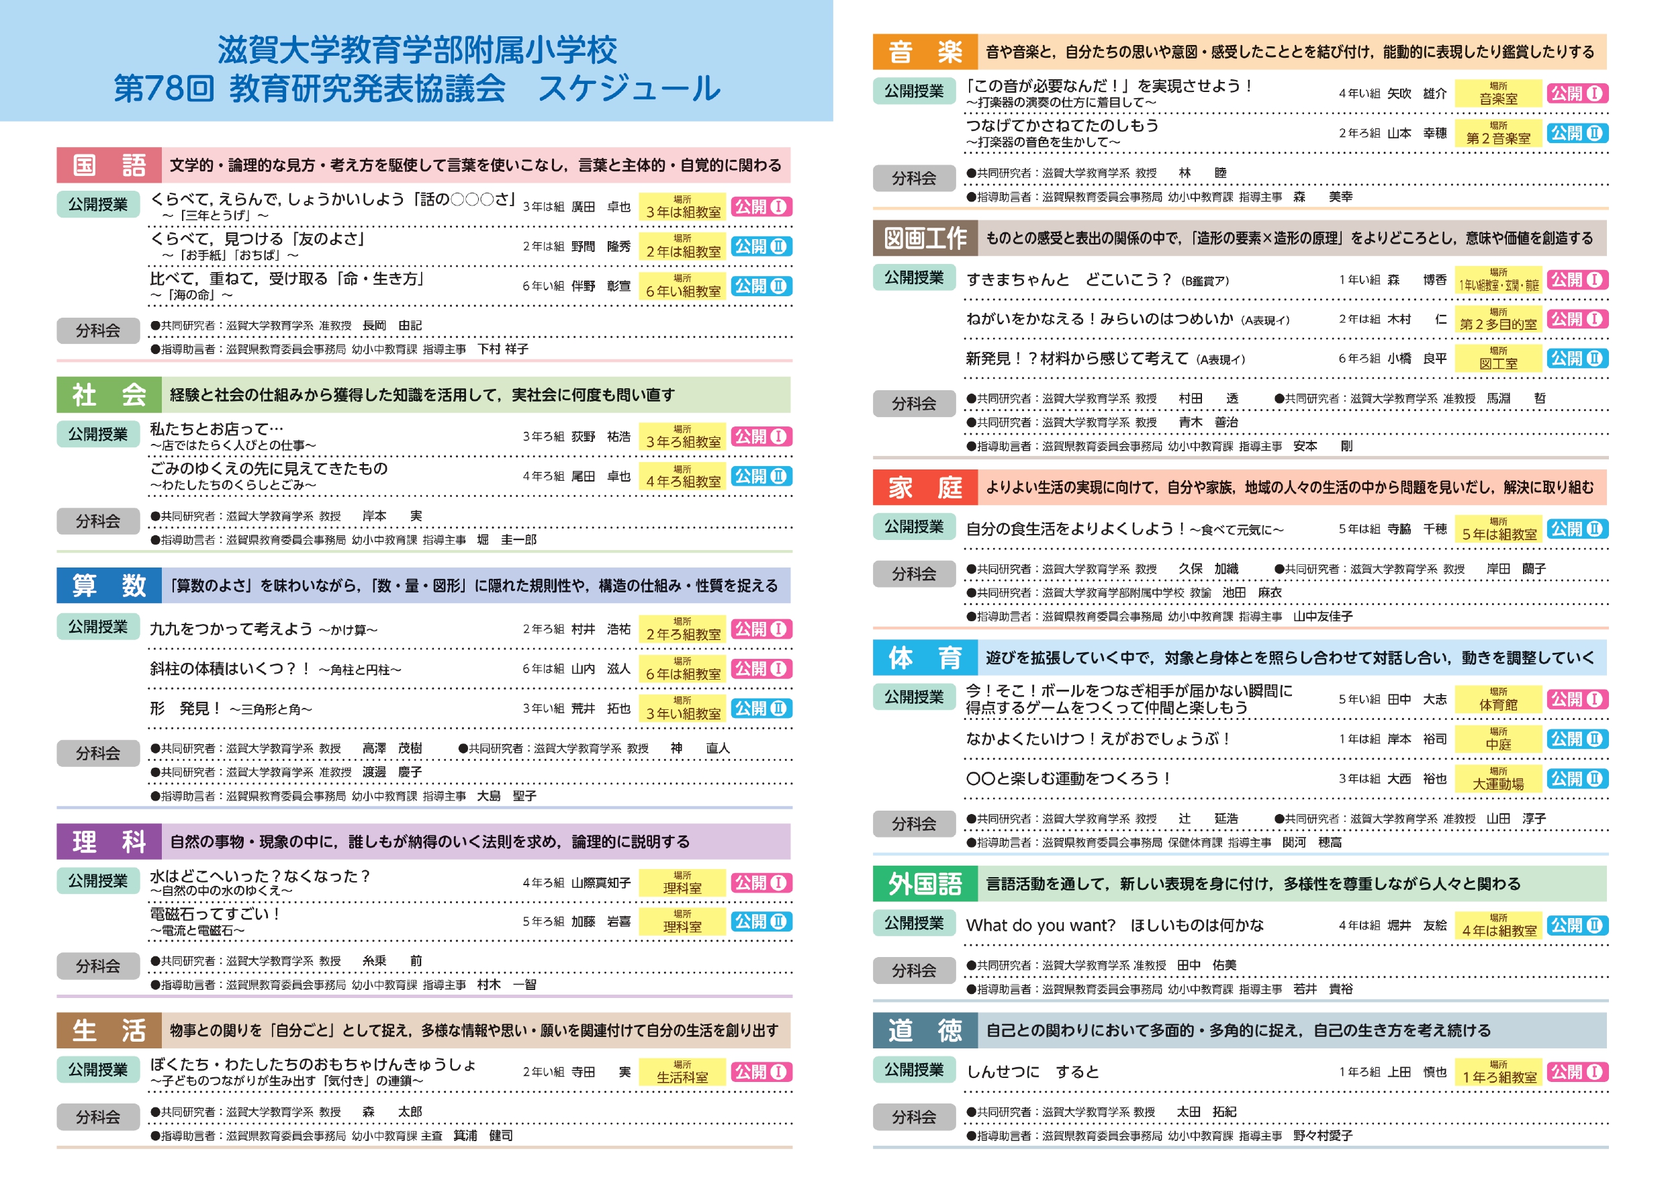Click the 公開授業 label in the 体育 section

click(x=915, y=698)
